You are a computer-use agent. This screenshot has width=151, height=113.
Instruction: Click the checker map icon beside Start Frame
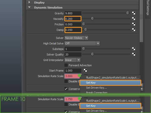pos(85,71)
